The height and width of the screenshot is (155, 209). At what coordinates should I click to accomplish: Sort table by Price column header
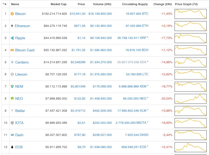click(81, 4)
